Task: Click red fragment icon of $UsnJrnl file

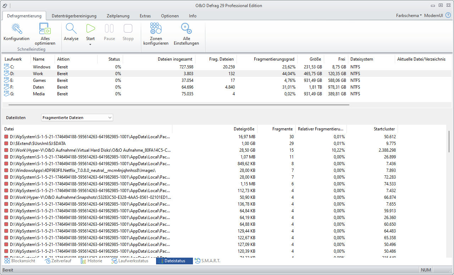Action: (x=6, y=144)
